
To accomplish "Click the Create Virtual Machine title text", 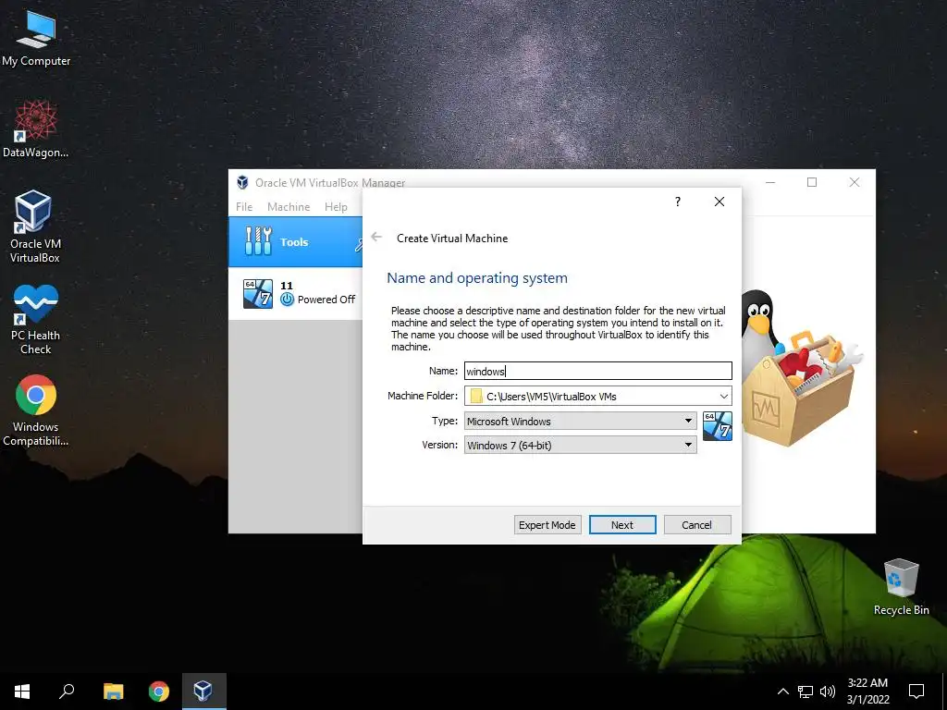I will click(452, 239).
